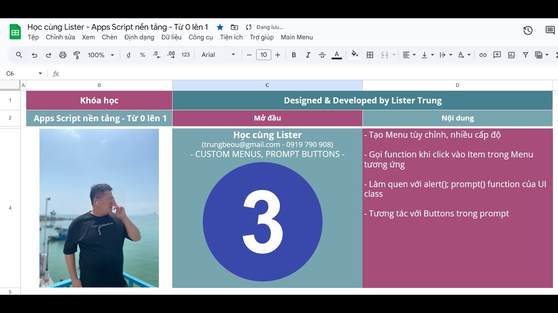Image resolution: width=558 pixels, height=313 pixels.
Task: Expand the Name box dropdown arrow
Action: (x=41, y=73)
